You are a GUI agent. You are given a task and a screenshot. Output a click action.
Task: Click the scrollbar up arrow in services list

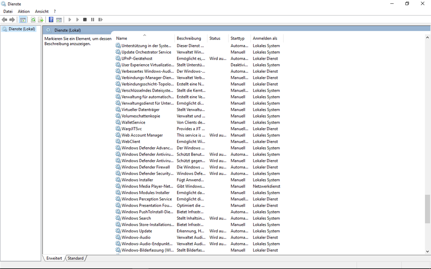pyautogui.click(x=427, y=37)
